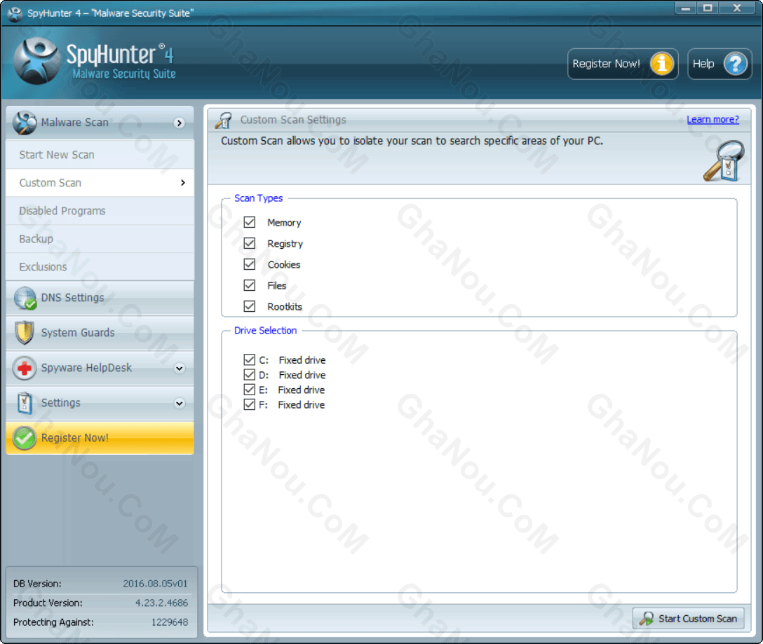
Task: Click the System Guards shield icon
Action: [25, 333]
